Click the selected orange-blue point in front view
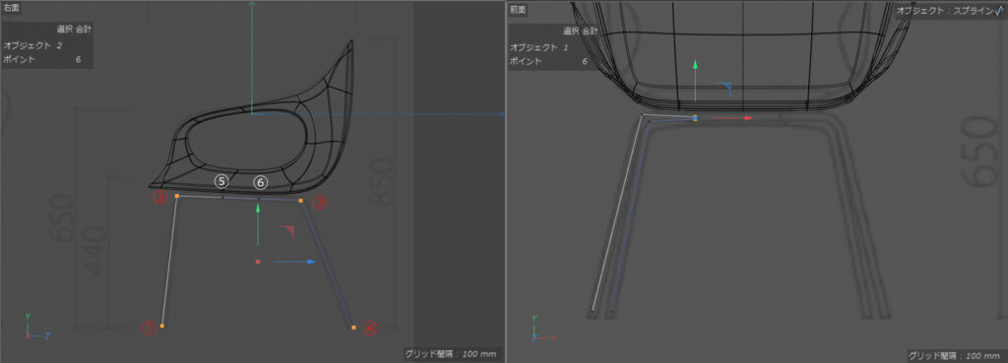 pyautogui.click(x=695, y=118)
